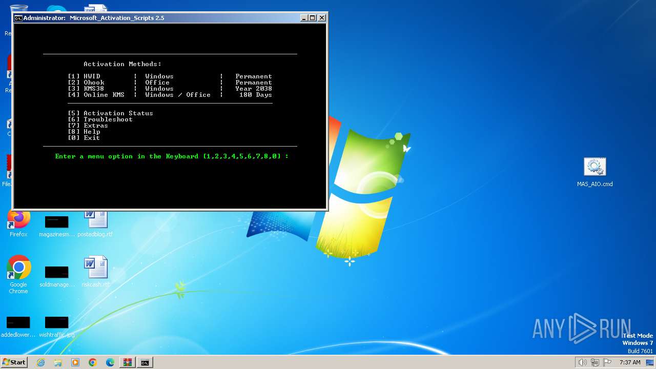Open the command window system menu icon
Screen dimensions: 656x369
[x=18, y=18]
